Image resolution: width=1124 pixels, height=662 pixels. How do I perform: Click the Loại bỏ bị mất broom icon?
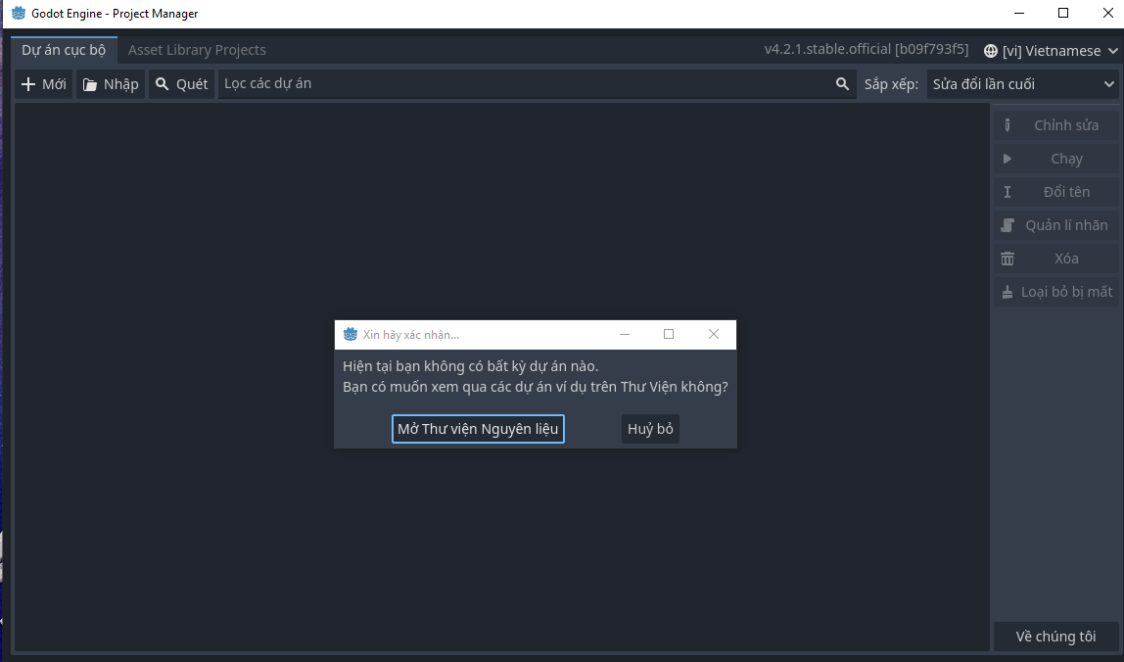click(1007, 292)
